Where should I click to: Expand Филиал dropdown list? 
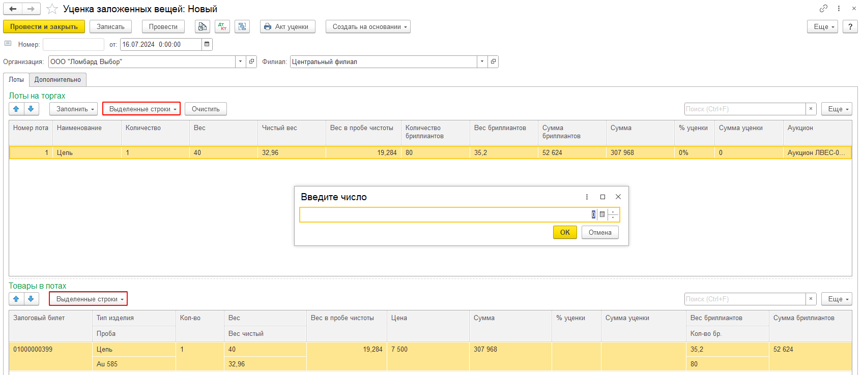click(482, 61)
